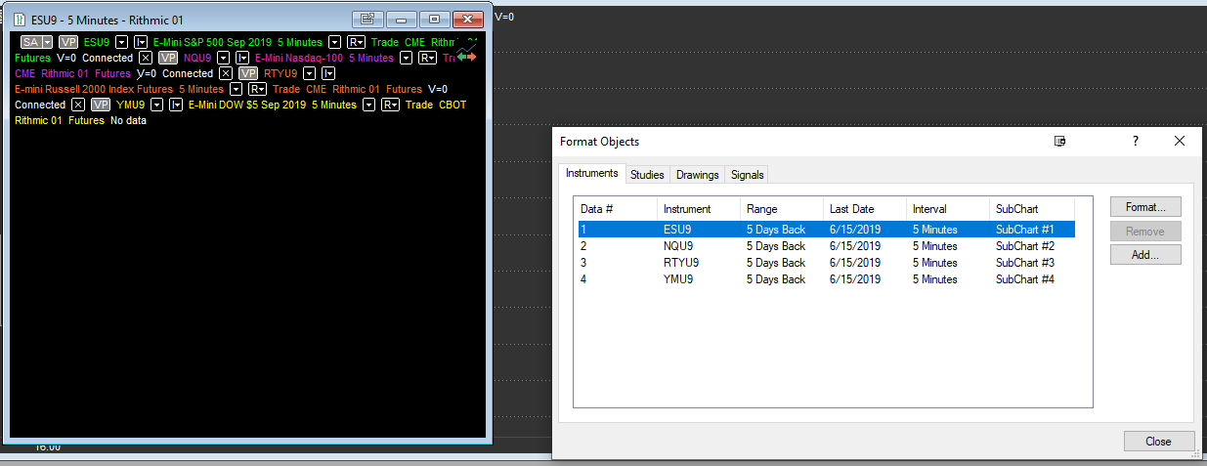Image resolution: width=1207 pixels, height=466 pixels.
Task: Switch to the Studies tab
Action: [x=647, y=175]
